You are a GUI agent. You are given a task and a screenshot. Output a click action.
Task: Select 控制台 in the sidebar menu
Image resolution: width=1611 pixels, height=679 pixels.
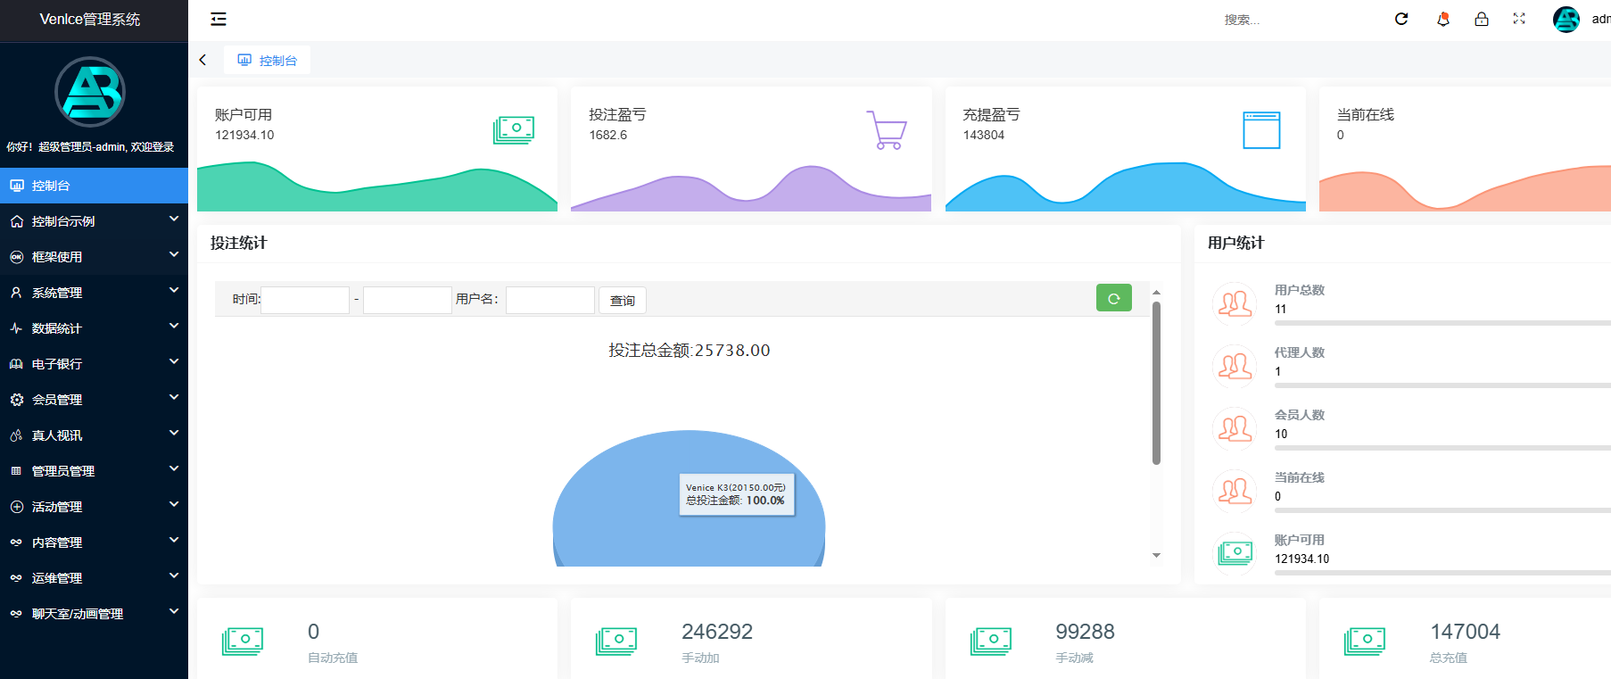point(94,186)
